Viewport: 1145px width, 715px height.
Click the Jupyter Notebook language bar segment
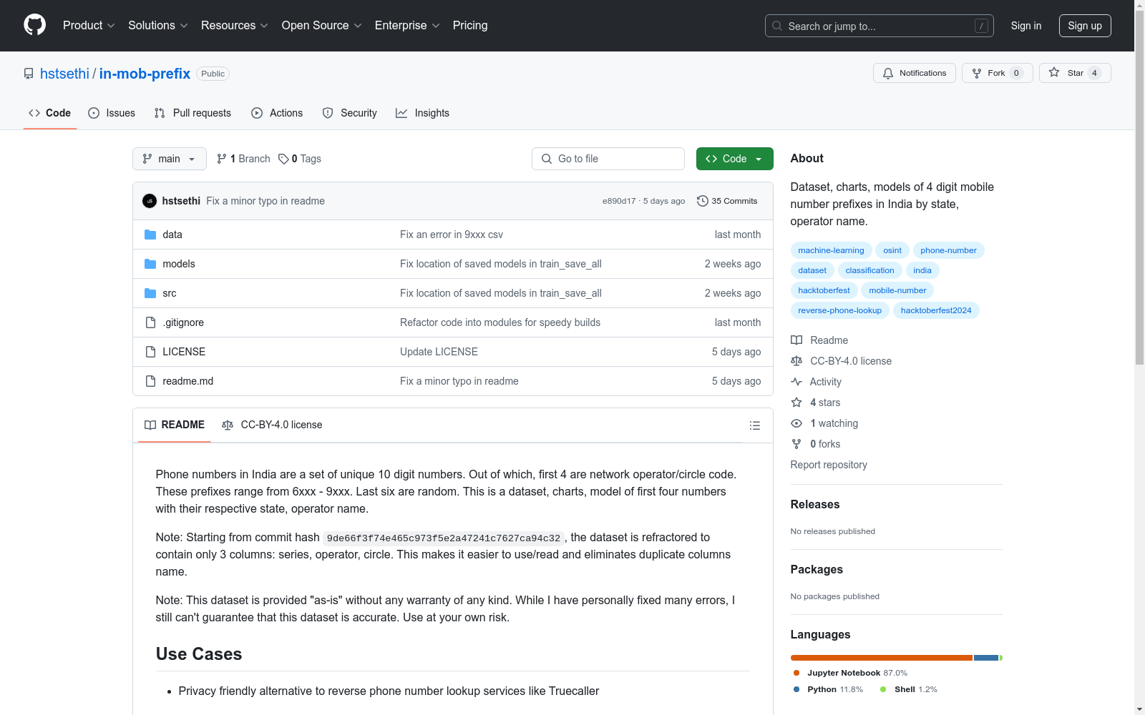point(882,658)
